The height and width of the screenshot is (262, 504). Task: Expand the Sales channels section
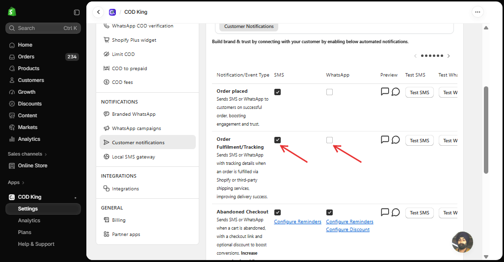[x=27, y=154]
